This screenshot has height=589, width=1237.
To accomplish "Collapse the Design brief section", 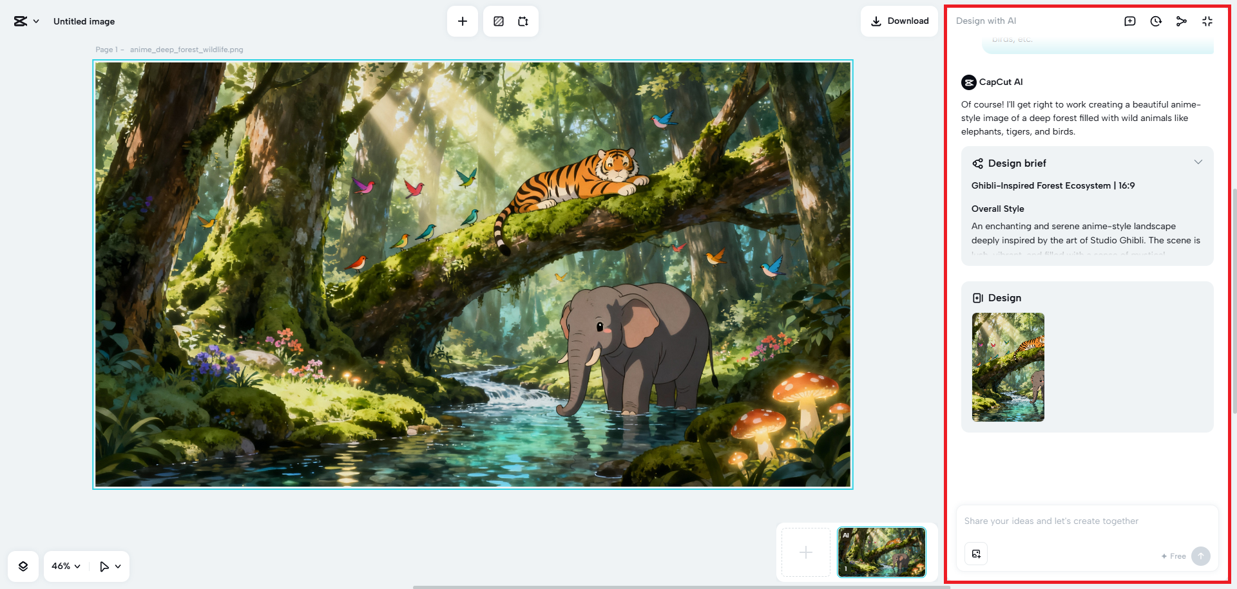I will (1198, 162).
